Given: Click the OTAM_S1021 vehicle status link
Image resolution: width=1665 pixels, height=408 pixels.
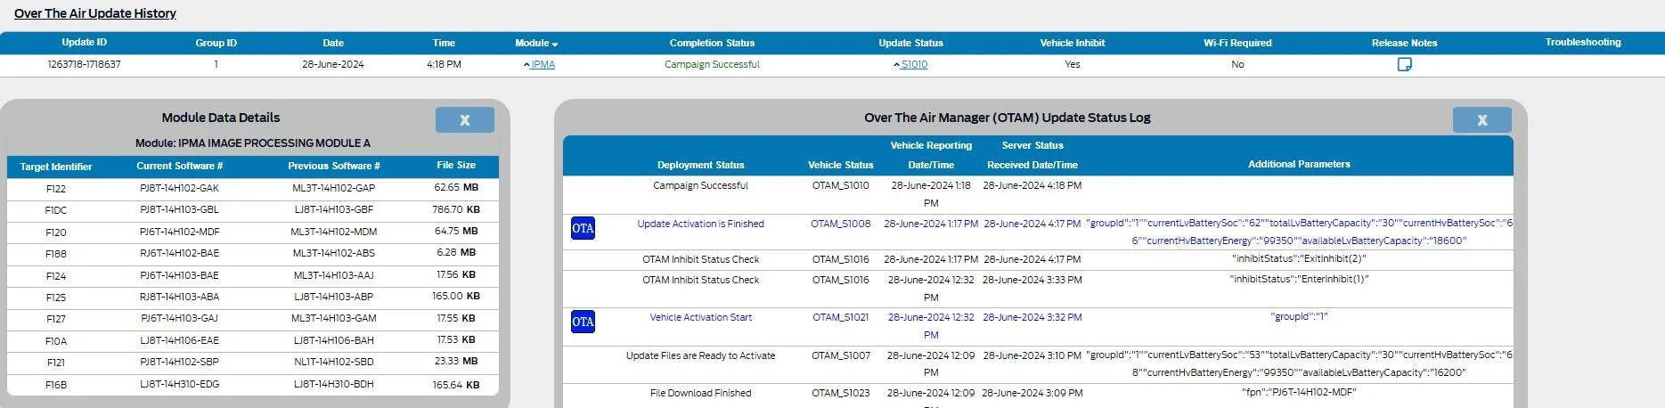Looking at the screenshot, I should pyautogui.click(x=840, y=317).
